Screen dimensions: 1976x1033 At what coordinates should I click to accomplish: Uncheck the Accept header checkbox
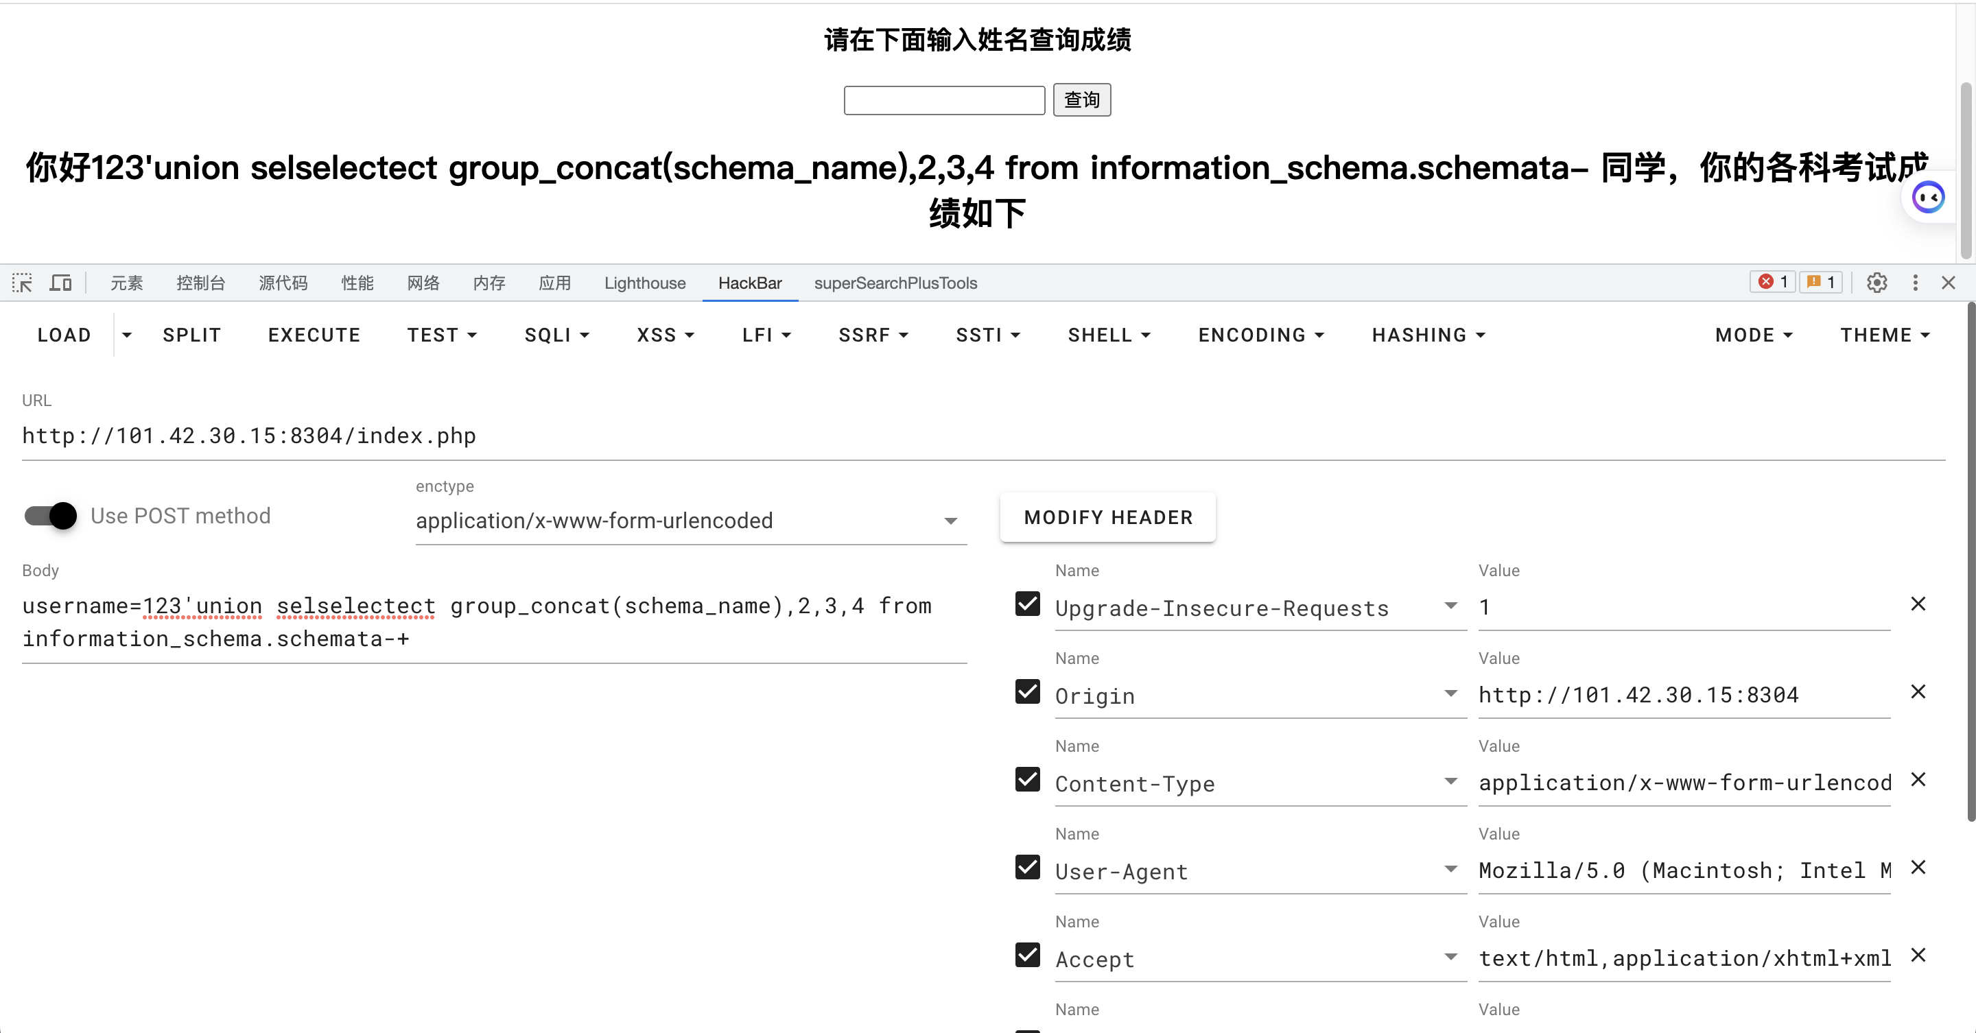pos(1028,955)
